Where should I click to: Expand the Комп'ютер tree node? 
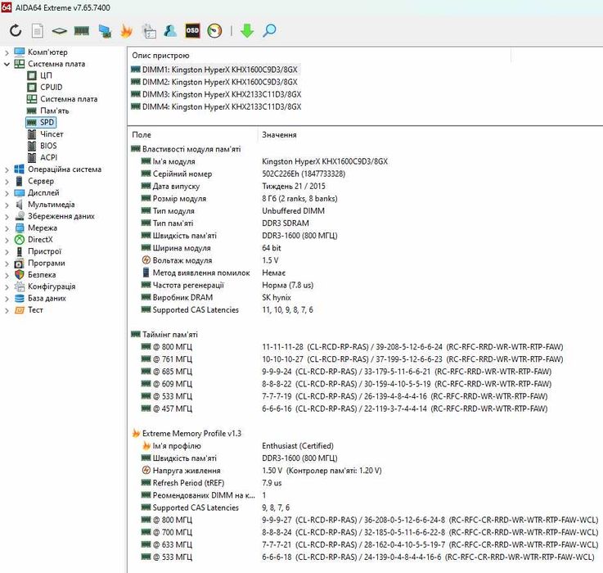(x=7, y=52)
